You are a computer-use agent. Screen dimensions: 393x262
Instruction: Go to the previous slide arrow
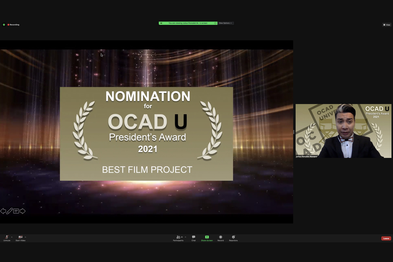(3, 211)
